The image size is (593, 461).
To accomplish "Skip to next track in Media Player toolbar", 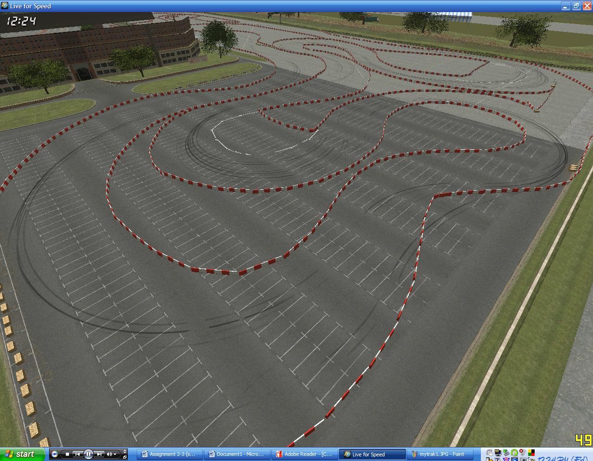I will tap(99, 454).
